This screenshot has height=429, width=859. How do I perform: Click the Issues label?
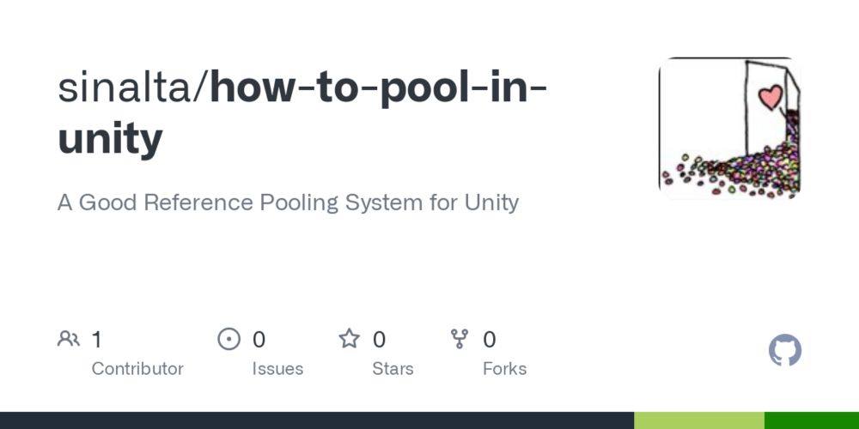(277, 369)
